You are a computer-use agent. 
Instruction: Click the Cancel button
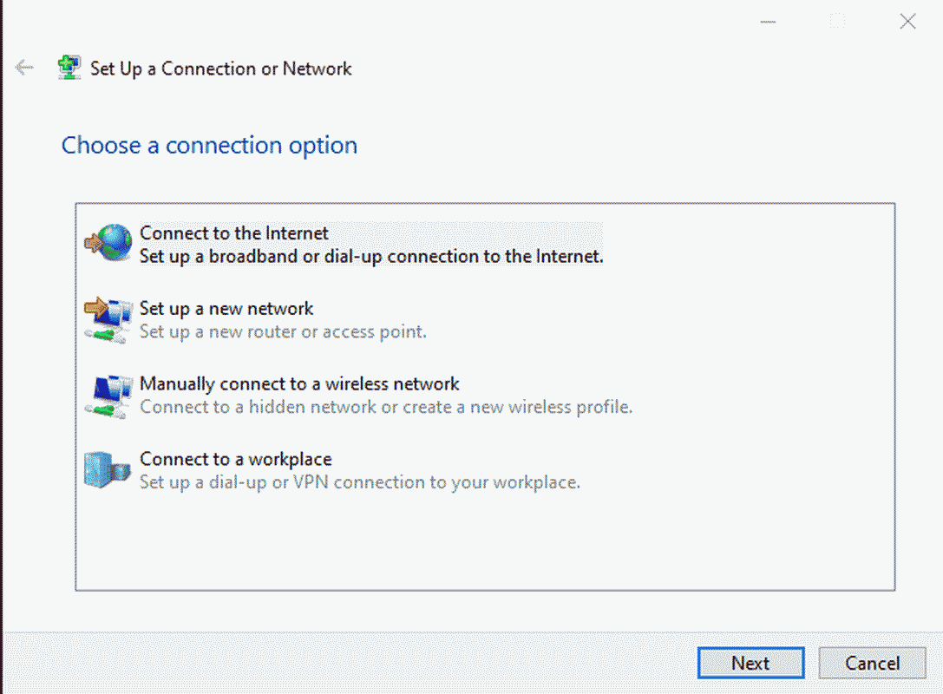[x=872, y=663]
